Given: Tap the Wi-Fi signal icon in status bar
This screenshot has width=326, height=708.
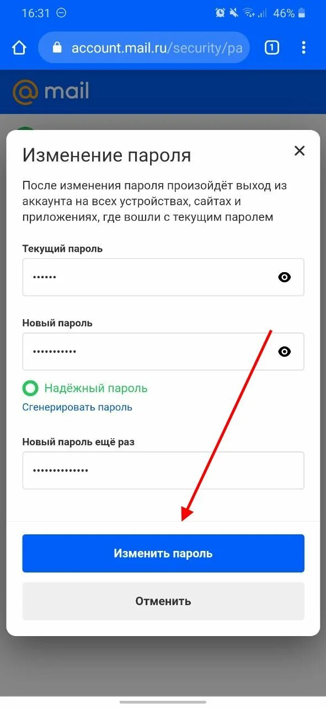Looking at the screenshot, I should [x=249, y=13].
